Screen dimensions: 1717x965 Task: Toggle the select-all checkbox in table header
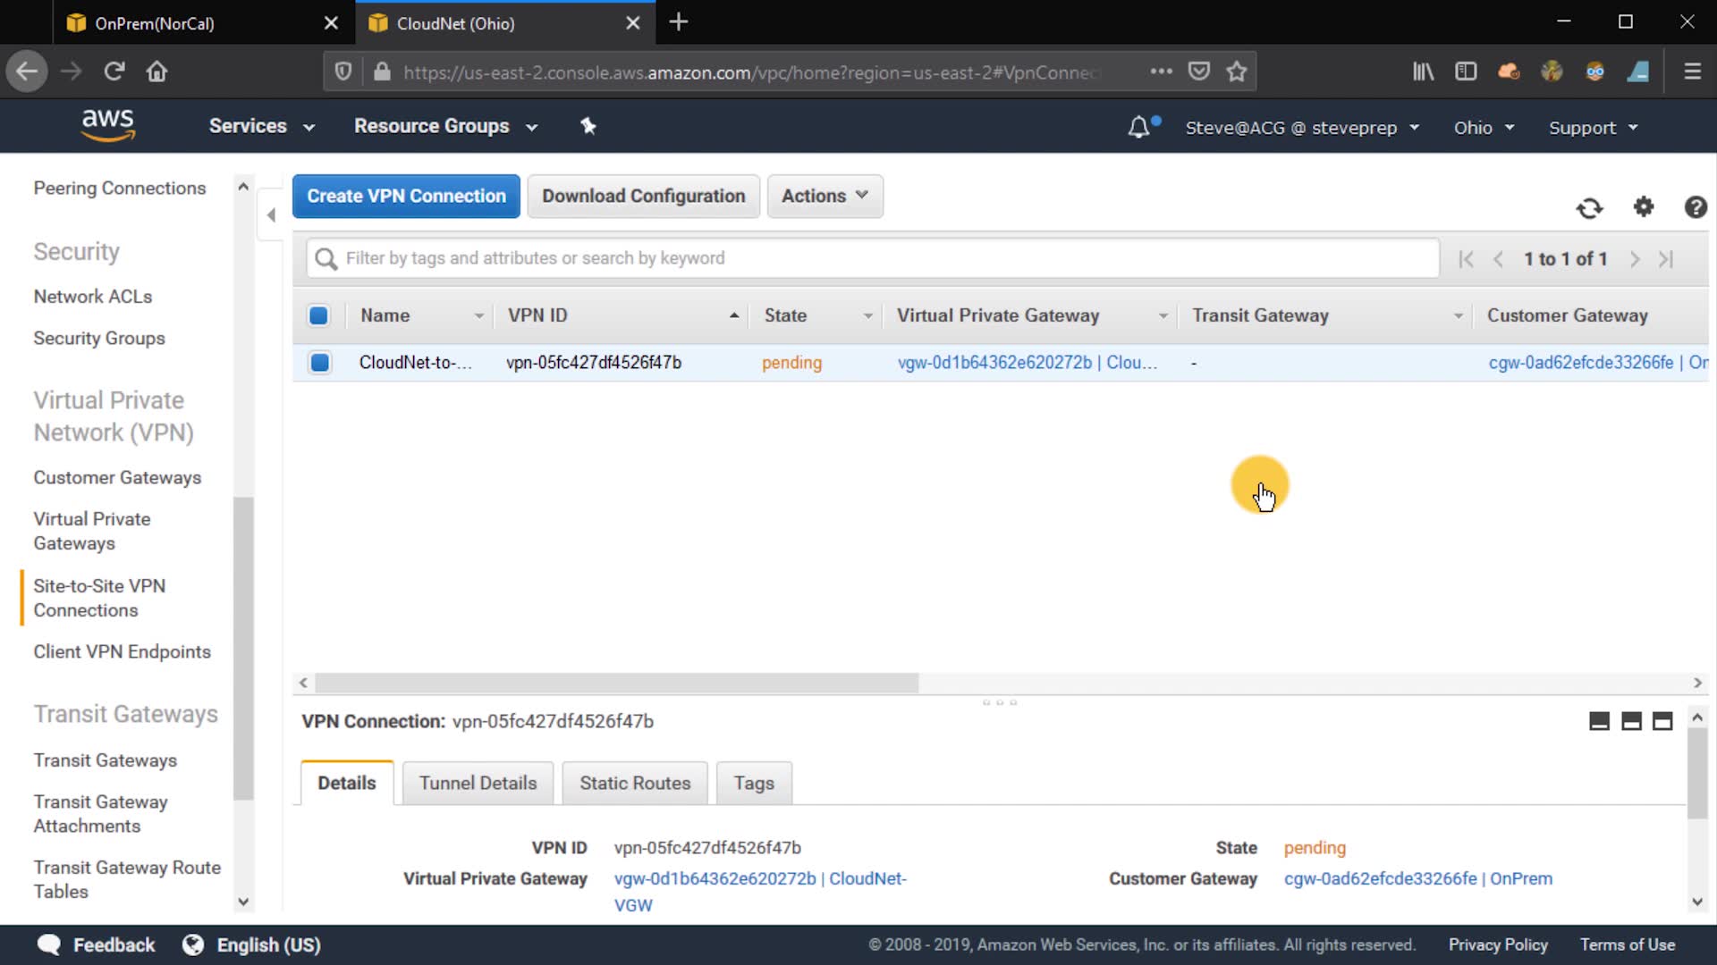tap(318, 315)
